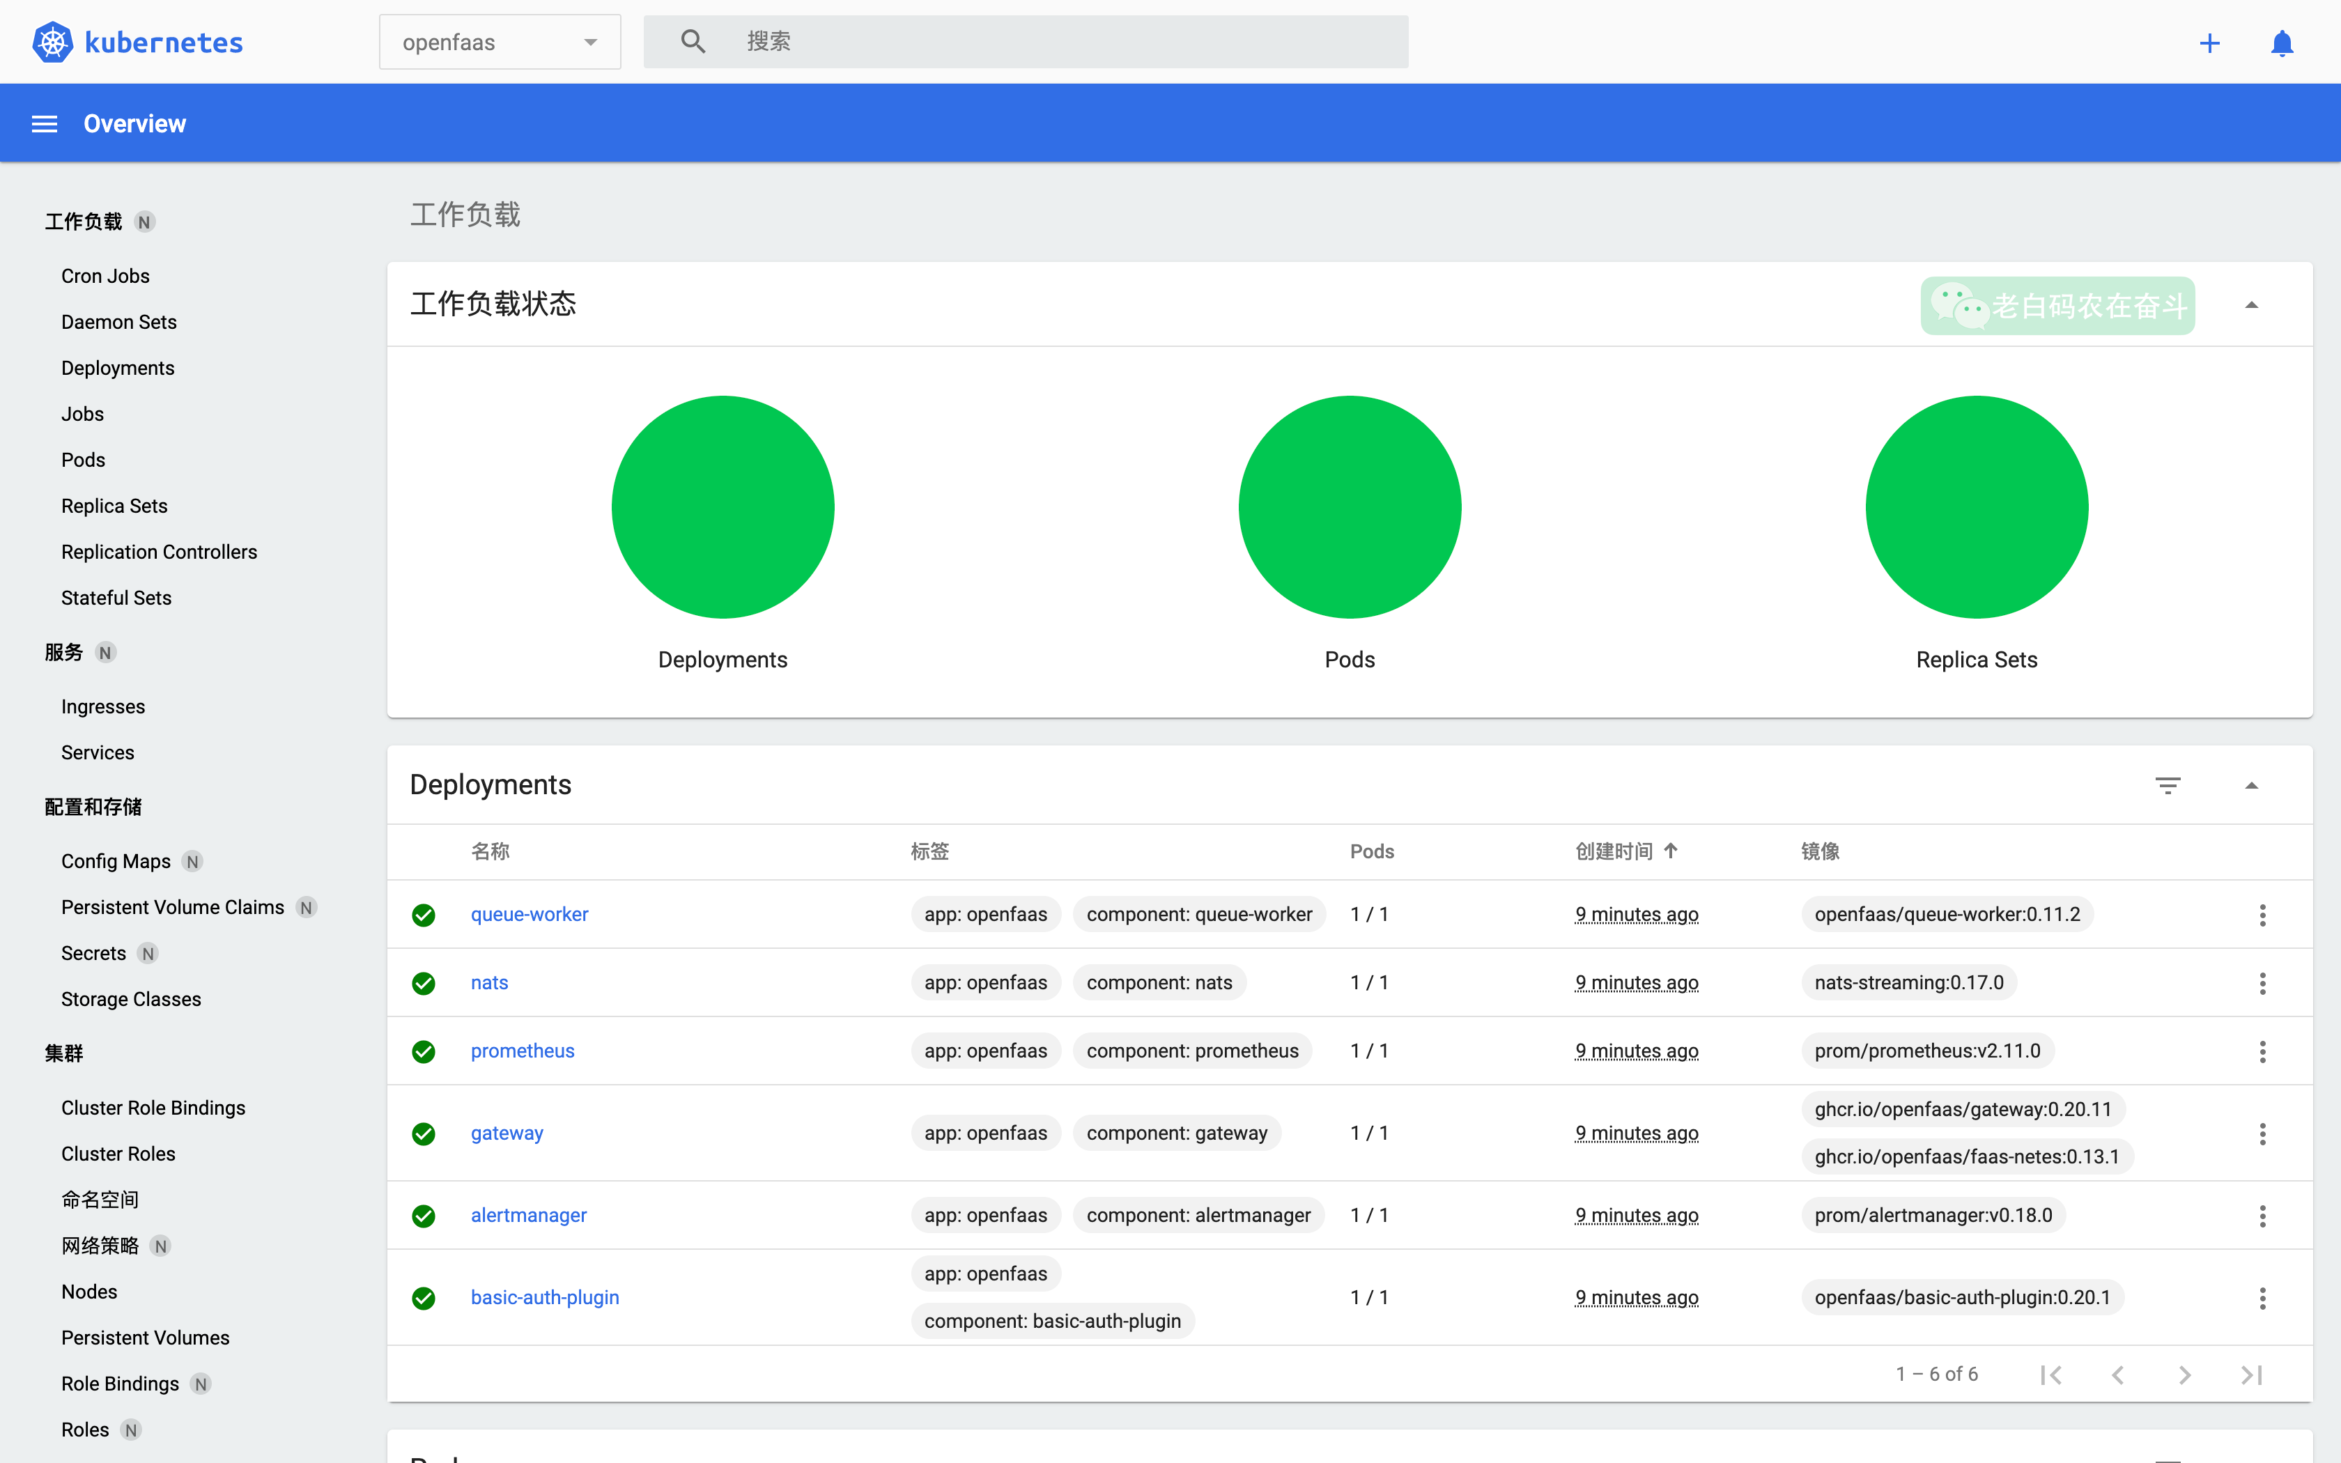Open Config Maps in sidebar
This screenshot has width=2341, height=1463.
(x=115, y=861)
